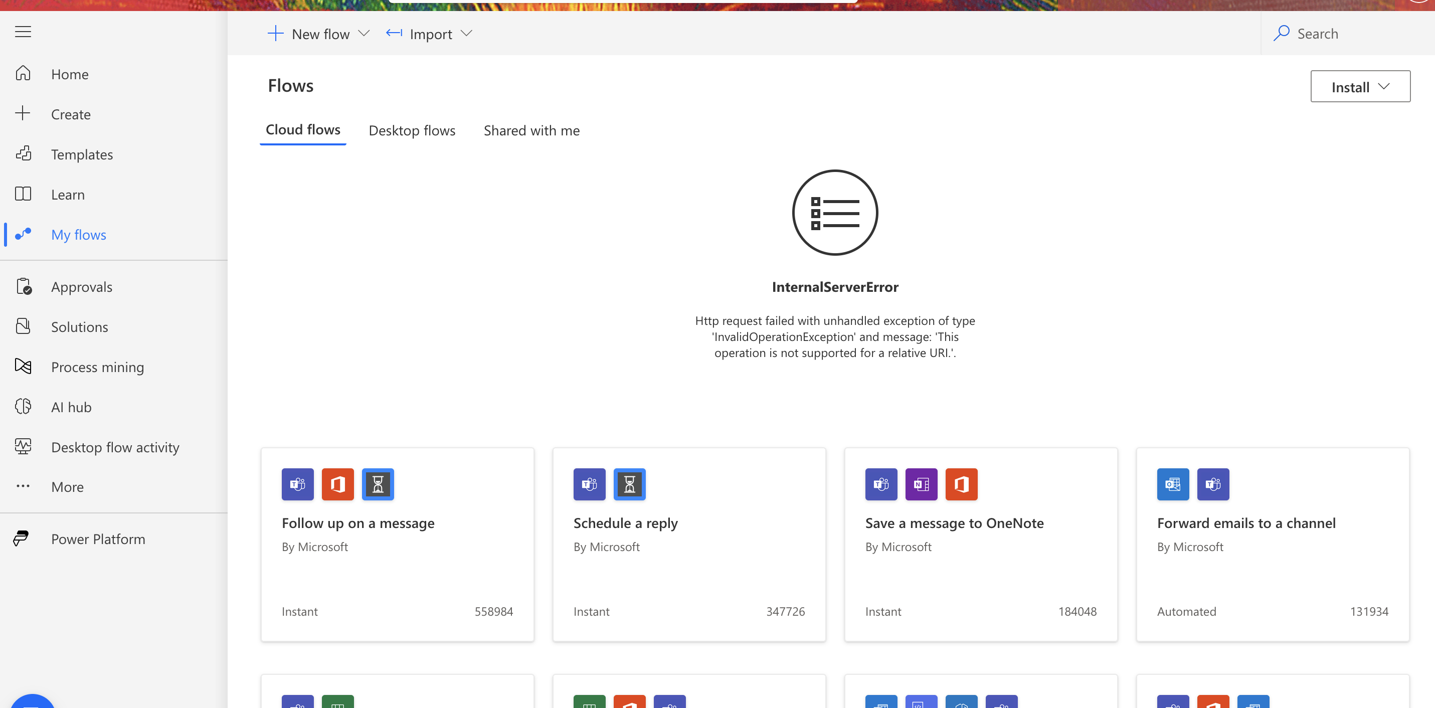Click the Import arrow icon
The image size is (1435, 708).
394,34
